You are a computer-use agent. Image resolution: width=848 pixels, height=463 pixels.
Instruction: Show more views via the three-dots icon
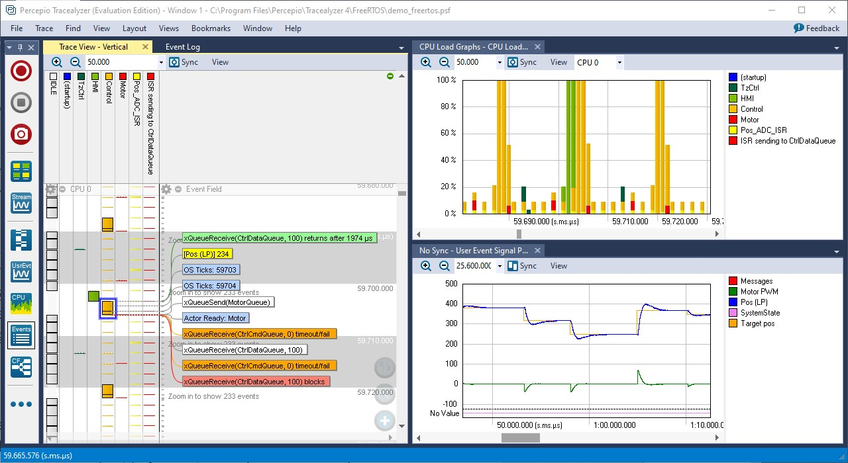(21, 404)
